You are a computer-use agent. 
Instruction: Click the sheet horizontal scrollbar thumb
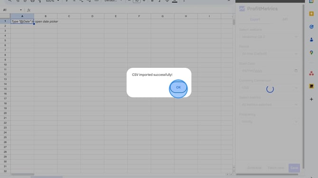coord(23,174)
